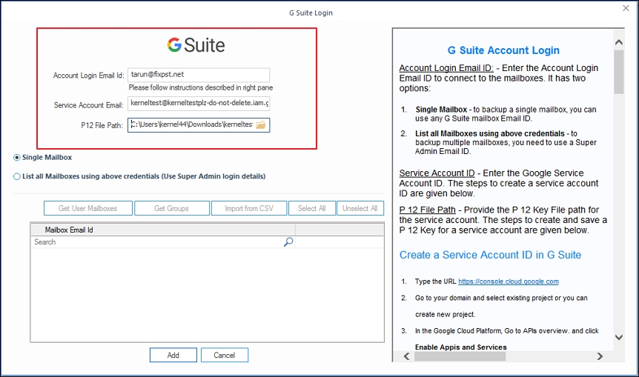This screenshot has height=377, width=639.
Task: Click 'Enable Appis and Services' text
Action: [x=461, y=347]
